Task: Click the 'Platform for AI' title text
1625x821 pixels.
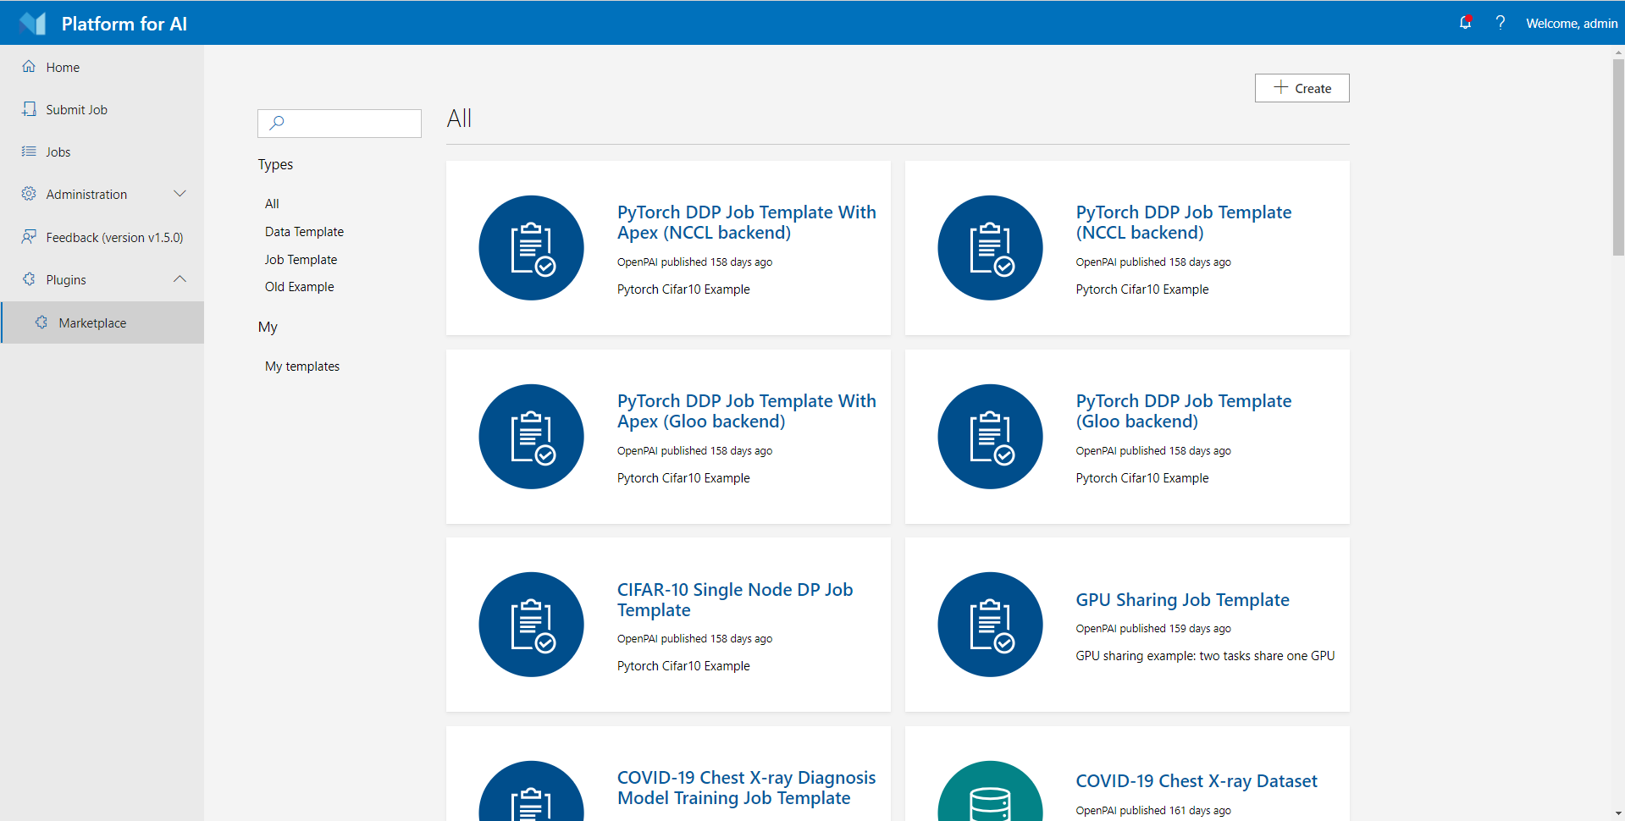Action: pyautogui.click(x=124, y=24)
